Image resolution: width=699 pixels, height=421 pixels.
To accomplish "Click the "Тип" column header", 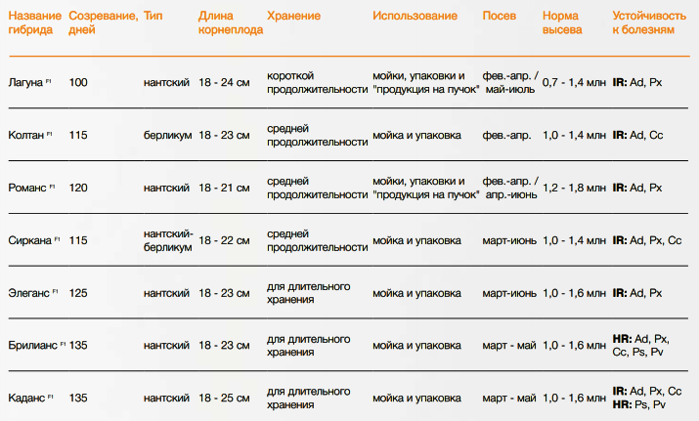I will 153,18.
